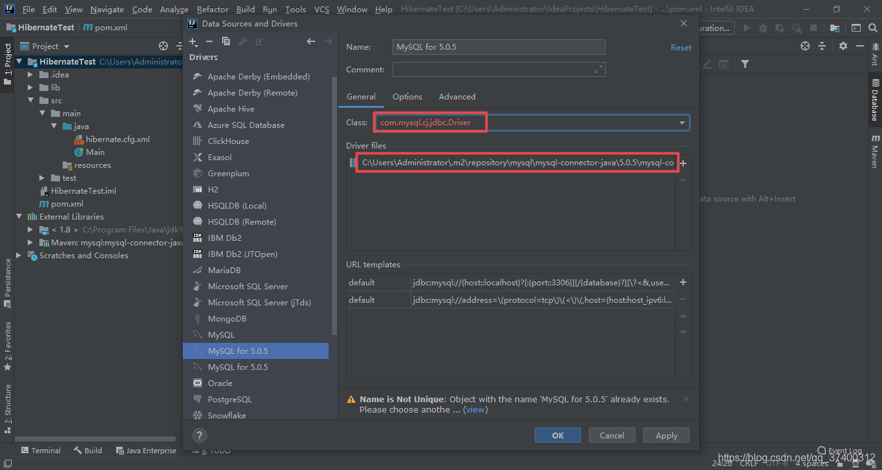Expand the Comment field editor
The width and height of the screenshot is (882, 470).
[599, 69]
